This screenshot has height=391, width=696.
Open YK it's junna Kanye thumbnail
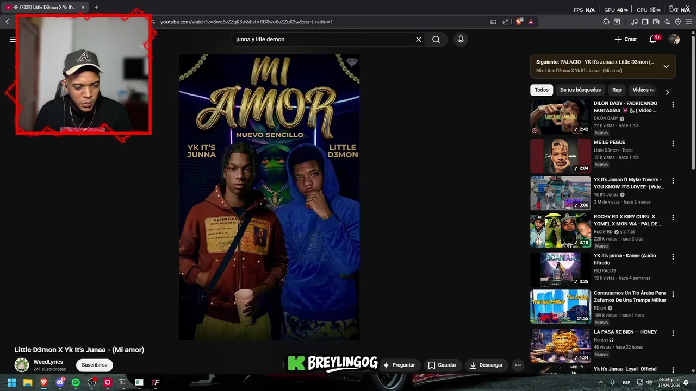click(561, 269)
